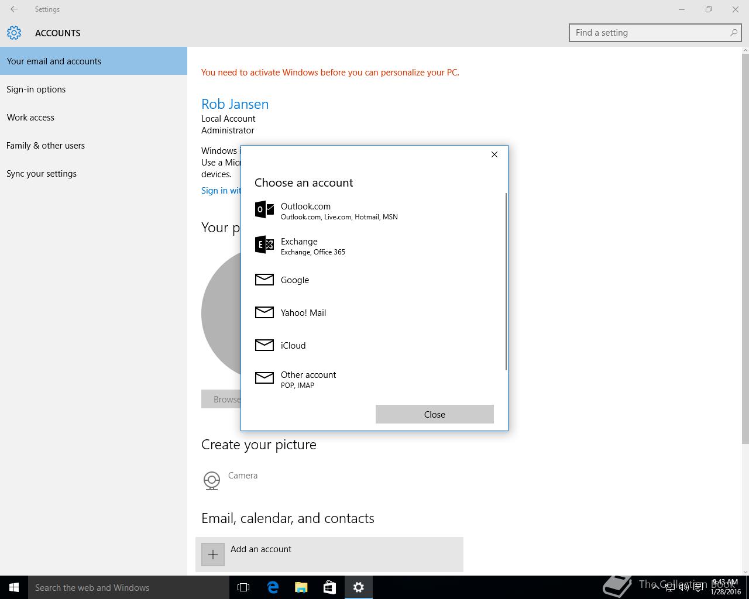The width and height of the screenshot is (749, 599).
Task: Click the scroll up arrow on the page
Action: (x=745, y=51)
